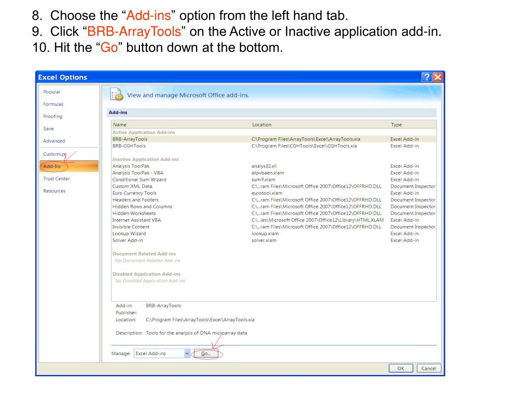Click the analys32.xll location cell
The width and height of the screenshot is (531, 398).
[x=264, y=166]
